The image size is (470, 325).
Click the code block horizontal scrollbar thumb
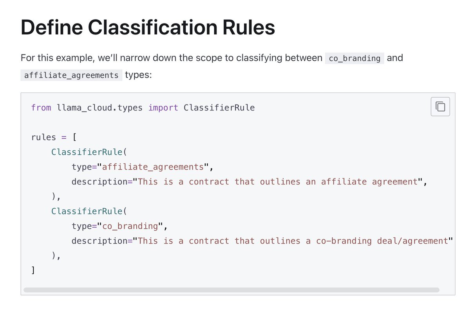click(x=231, y=290)
